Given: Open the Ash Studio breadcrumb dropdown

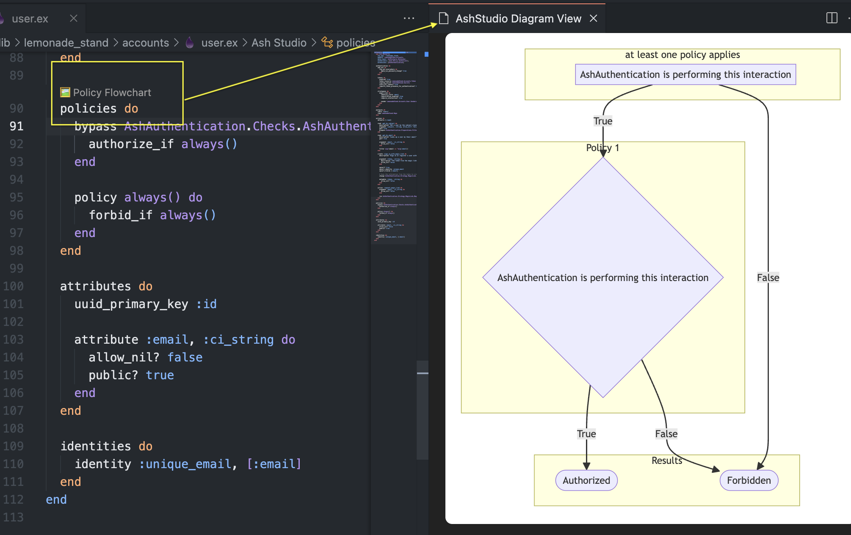Looking at the screenshot, I should click(279, 42).
